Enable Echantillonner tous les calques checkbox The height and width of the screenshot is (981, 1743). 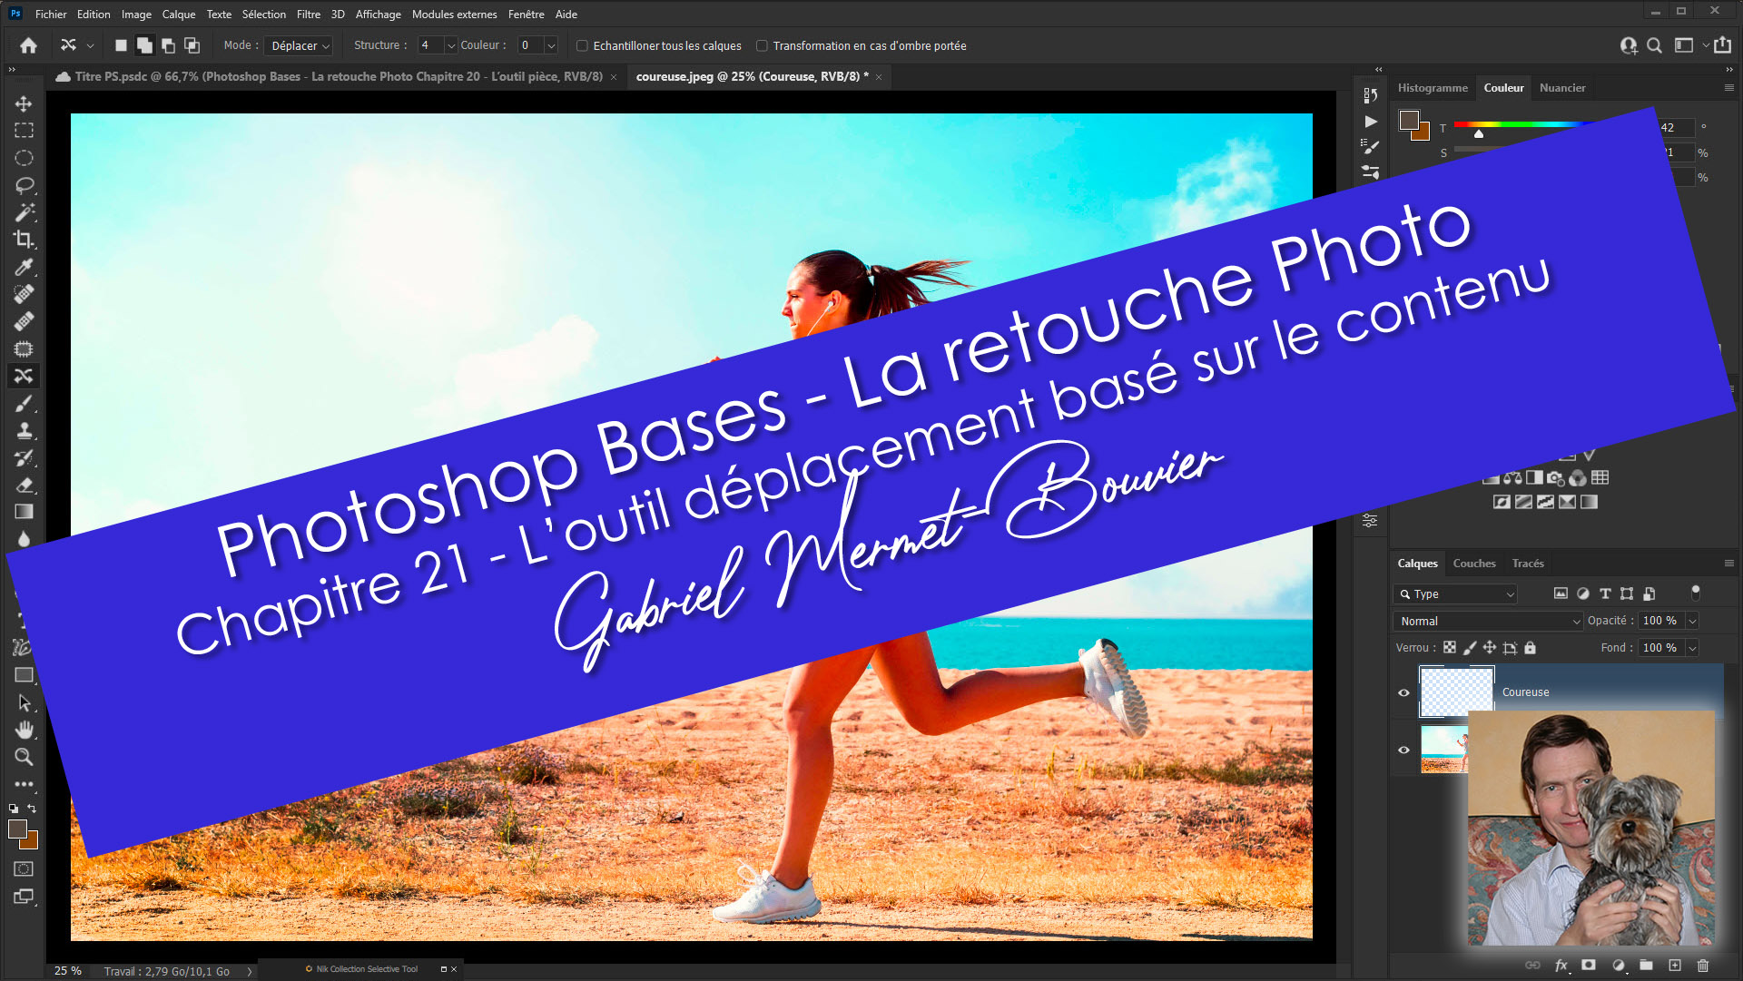583,45
